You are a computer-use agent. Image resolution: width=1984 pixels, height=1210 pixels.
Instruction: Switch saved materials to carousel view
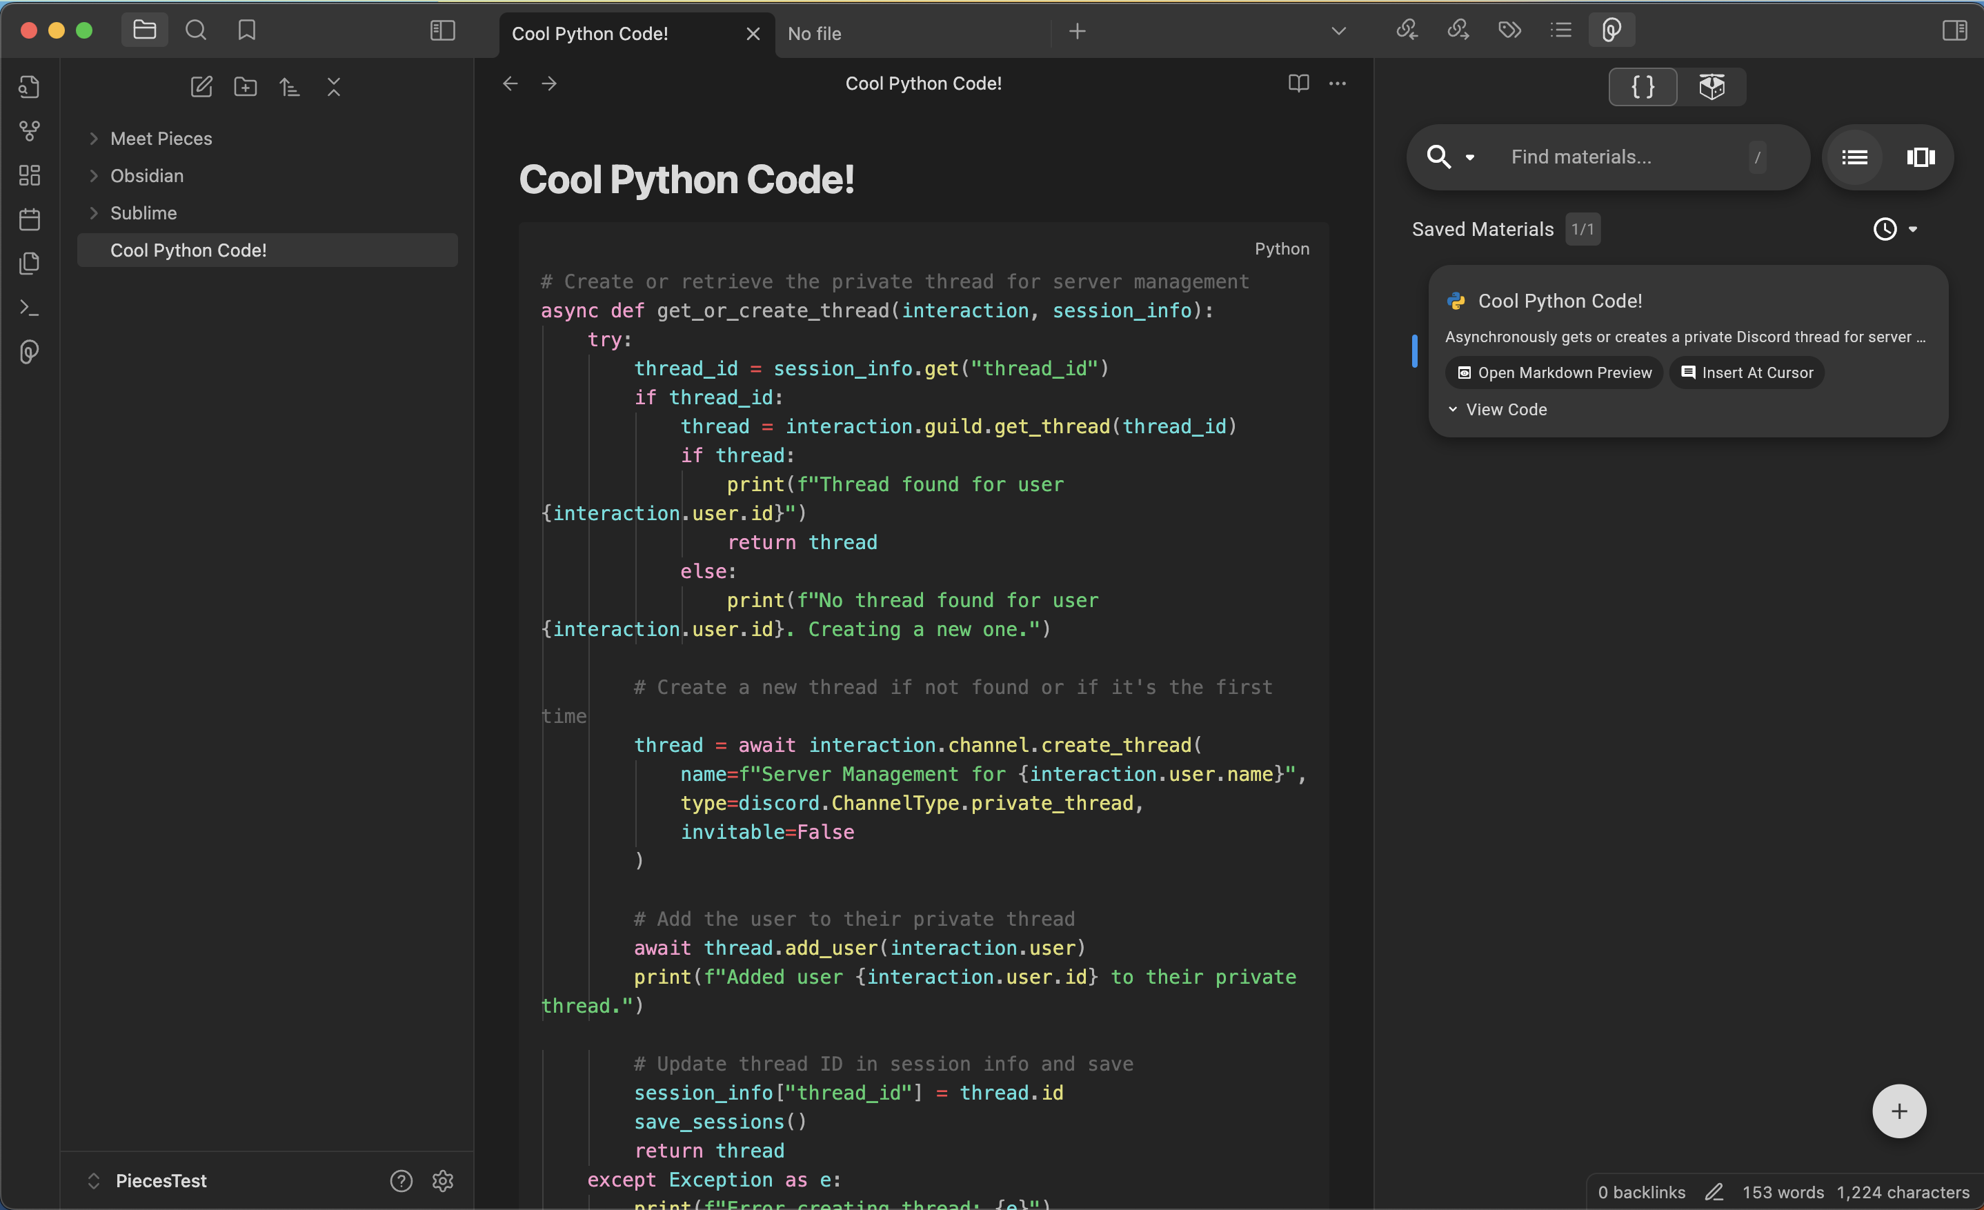(1921, 157)
